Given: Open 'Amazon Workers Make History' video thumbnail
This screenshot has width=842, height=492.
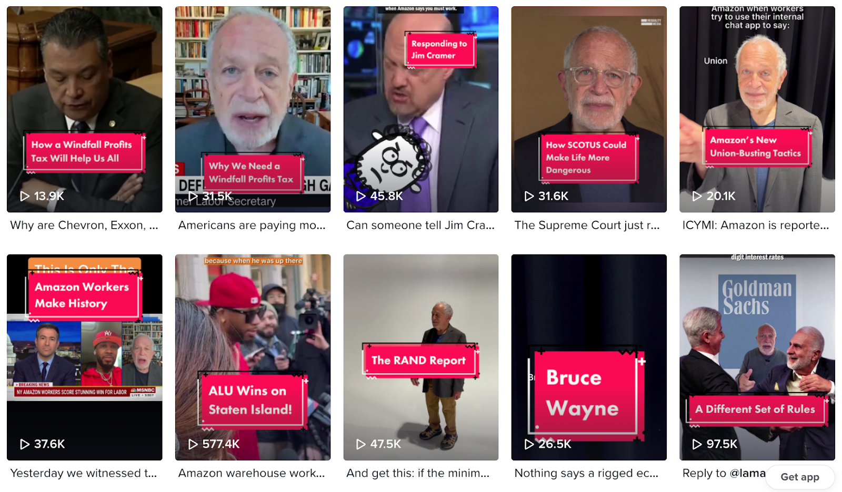Looking at the screenshot, I should pos(85,357).
